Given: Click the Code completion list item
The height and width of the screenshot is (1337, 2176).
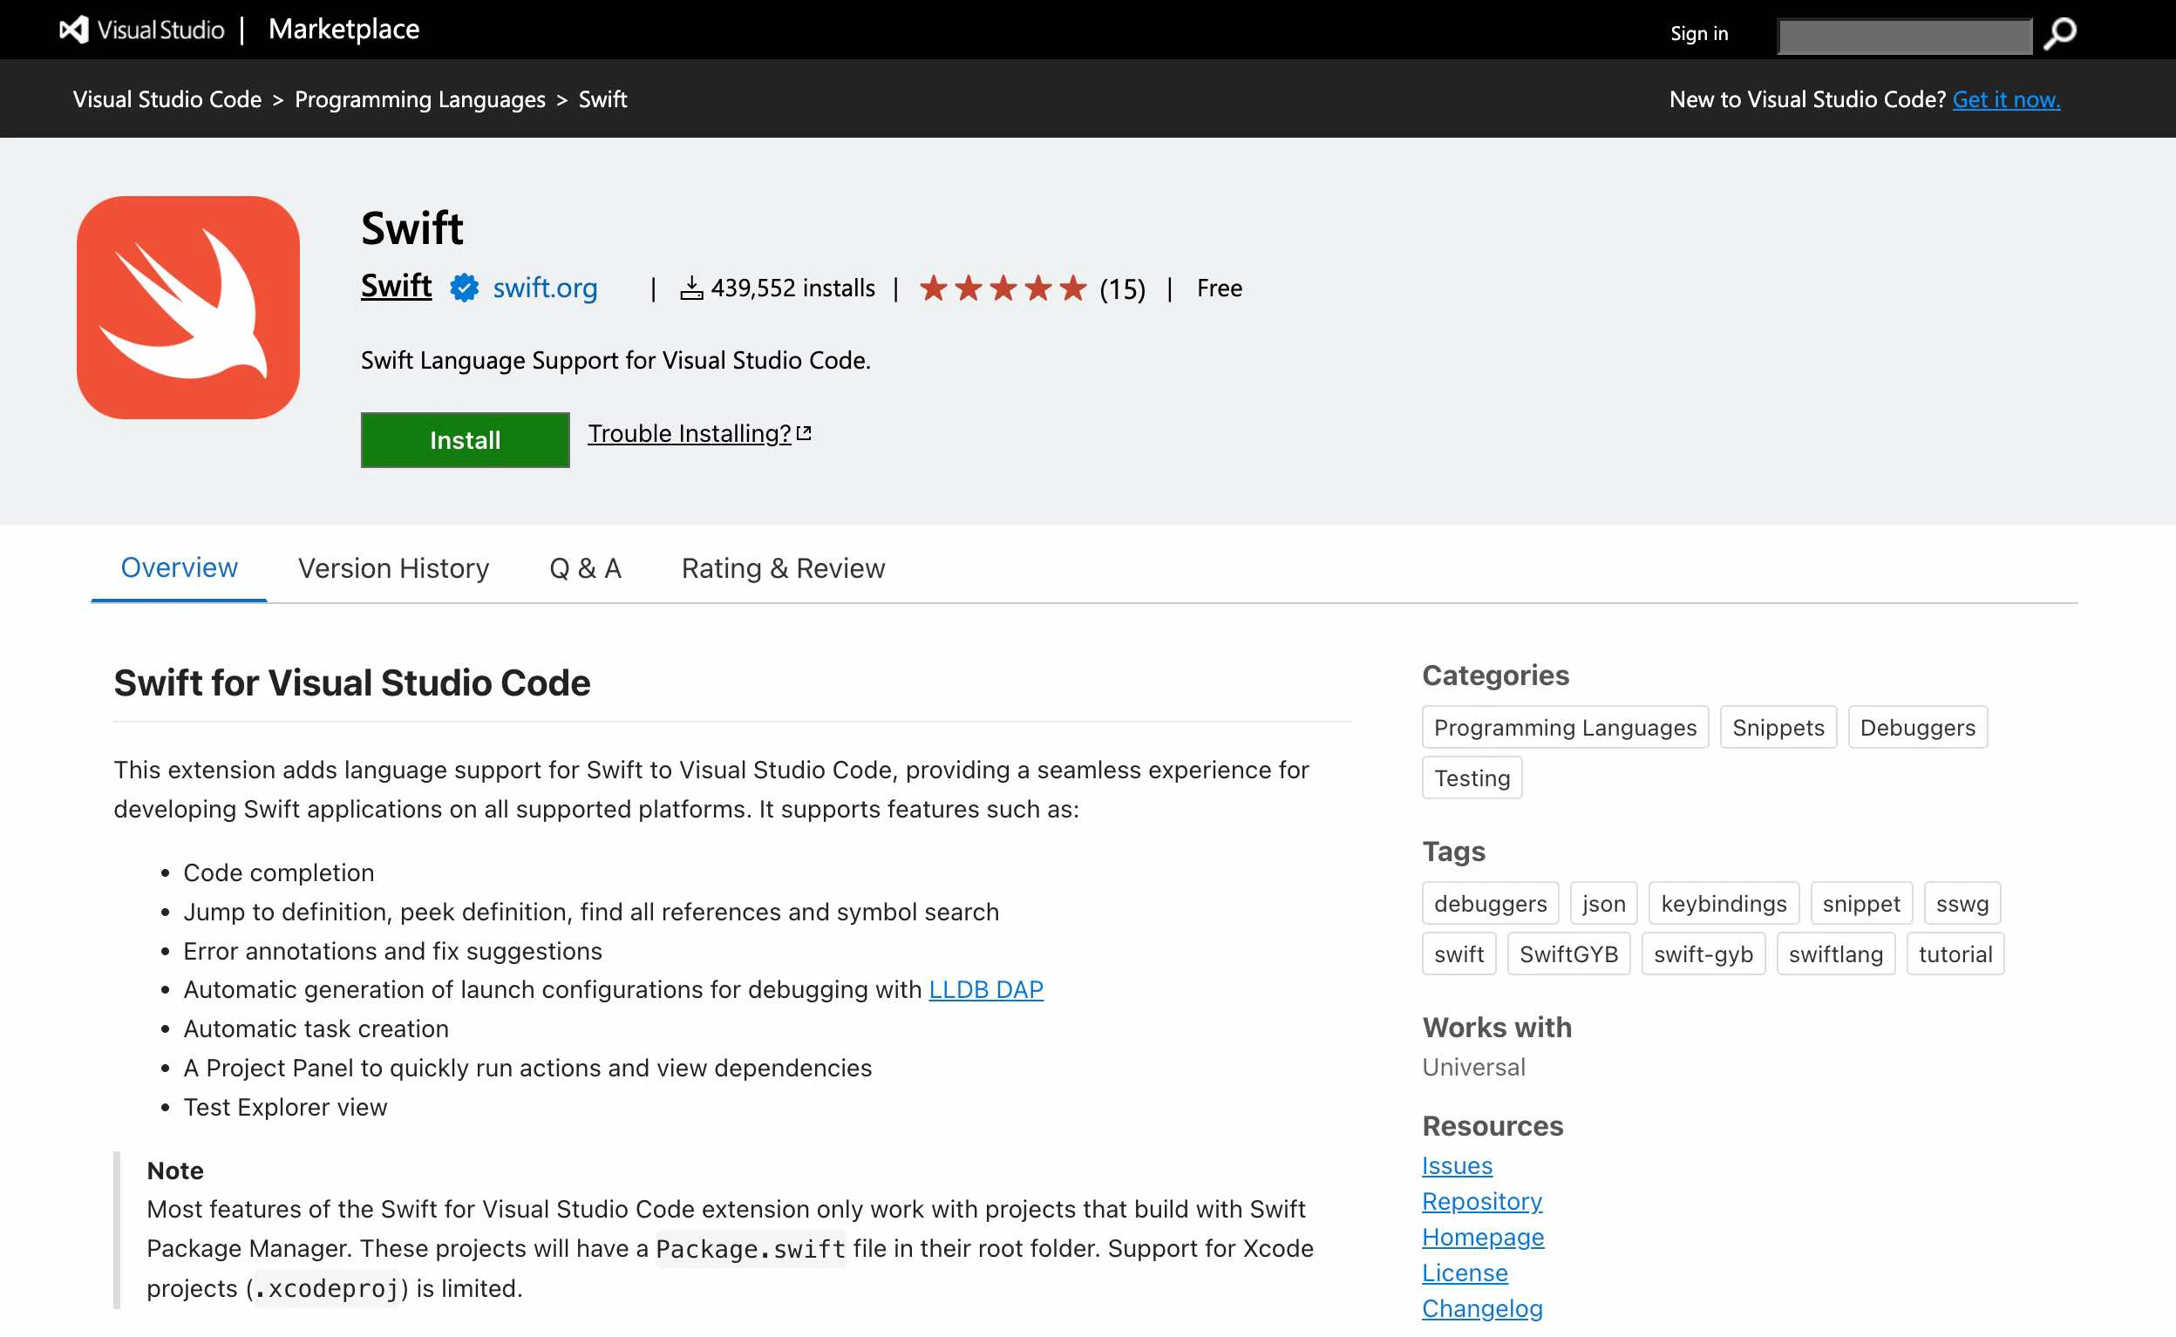Looking at the screenshot, I should coord(278,872).
